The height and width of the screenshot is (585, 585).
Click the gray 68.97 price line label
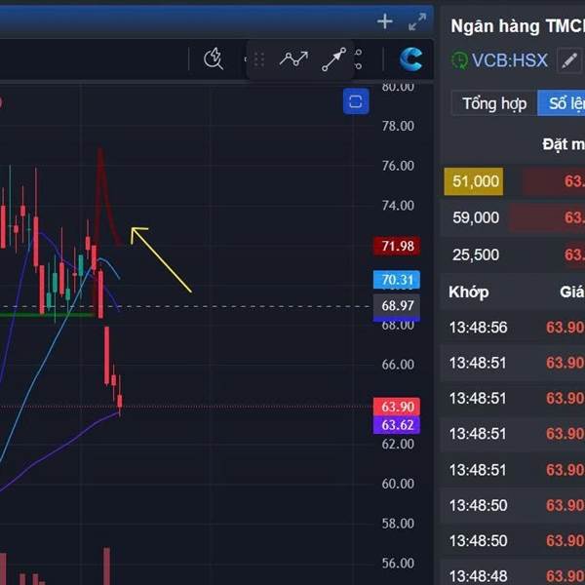tap(397, 306)
